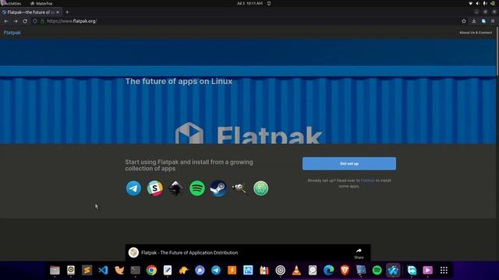Close the Flatpak tab
Screen dimensions: 499x280
pos(58,12)
